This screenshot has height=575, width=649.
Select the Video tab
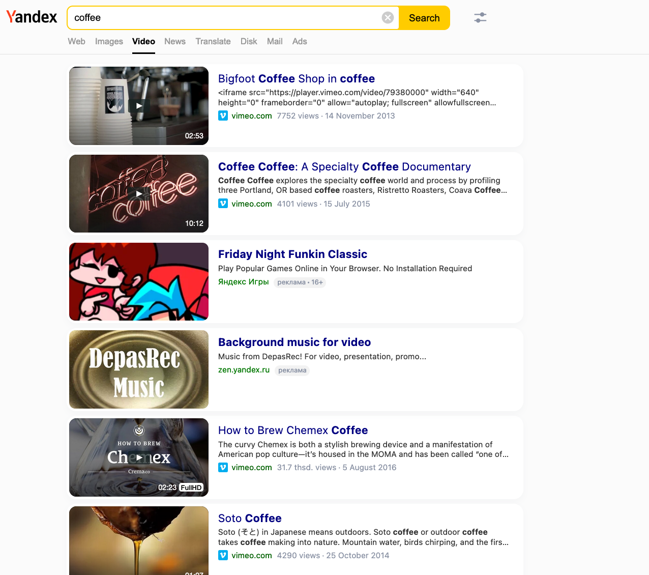click(143, 41)
